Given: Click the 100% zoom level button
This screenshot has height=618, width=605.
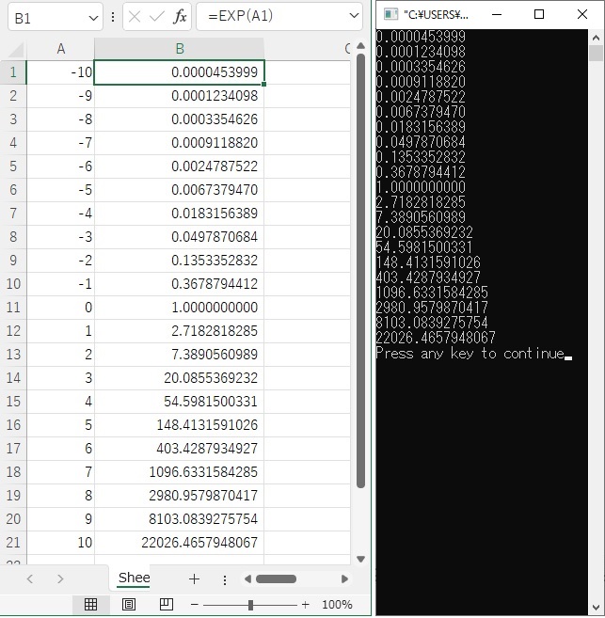Looking at the screenshot, I should coord(337,605).
